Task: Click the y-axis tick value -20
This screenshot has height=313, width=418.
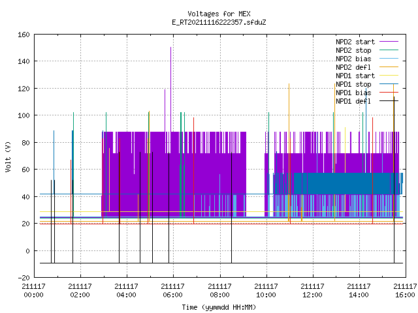Action: pos(24,278)
